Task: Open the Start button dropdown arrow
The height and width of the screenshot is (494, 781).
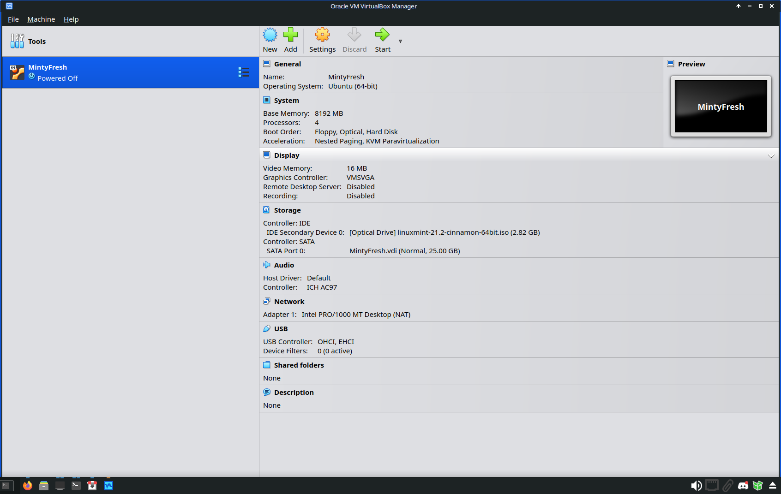Action: 400,41
